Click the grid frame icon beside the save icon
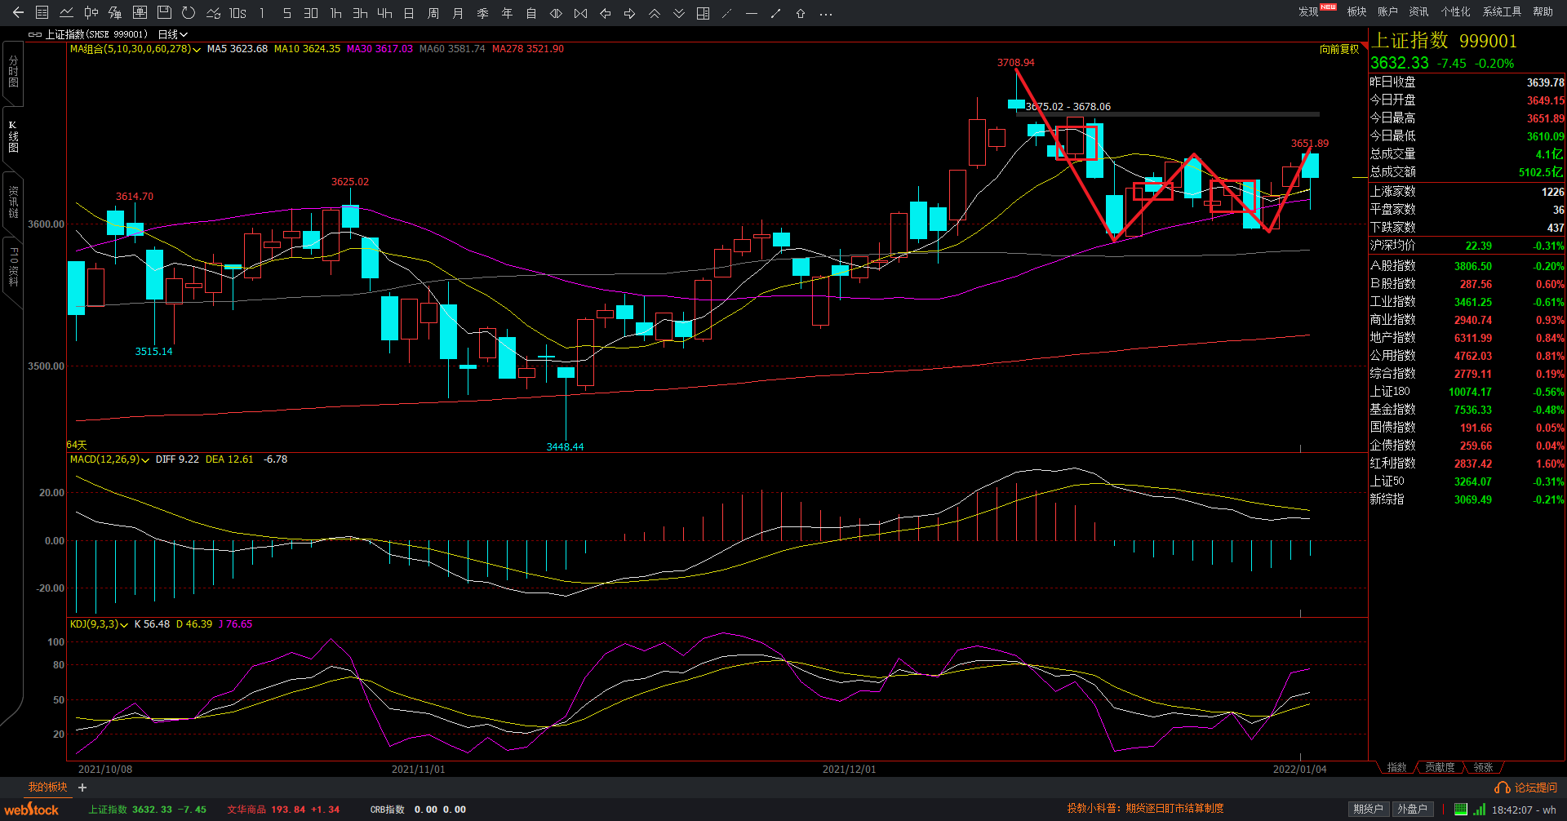Screen dimensions: 1567x821 [140, 13]
